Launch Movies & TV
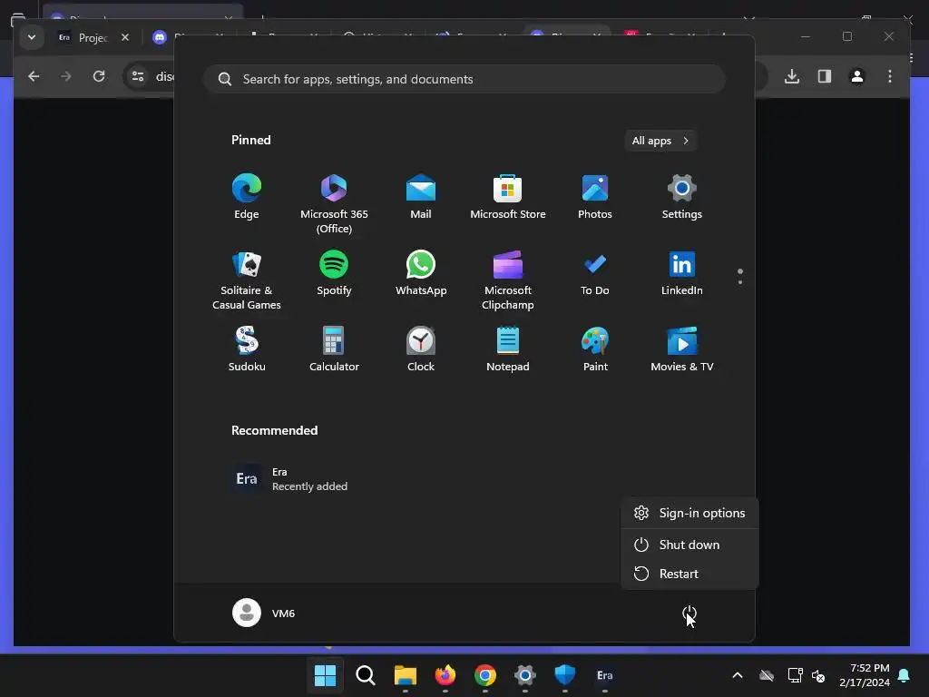Viewport: 929px width, 697px height. (x=682, y=349)
